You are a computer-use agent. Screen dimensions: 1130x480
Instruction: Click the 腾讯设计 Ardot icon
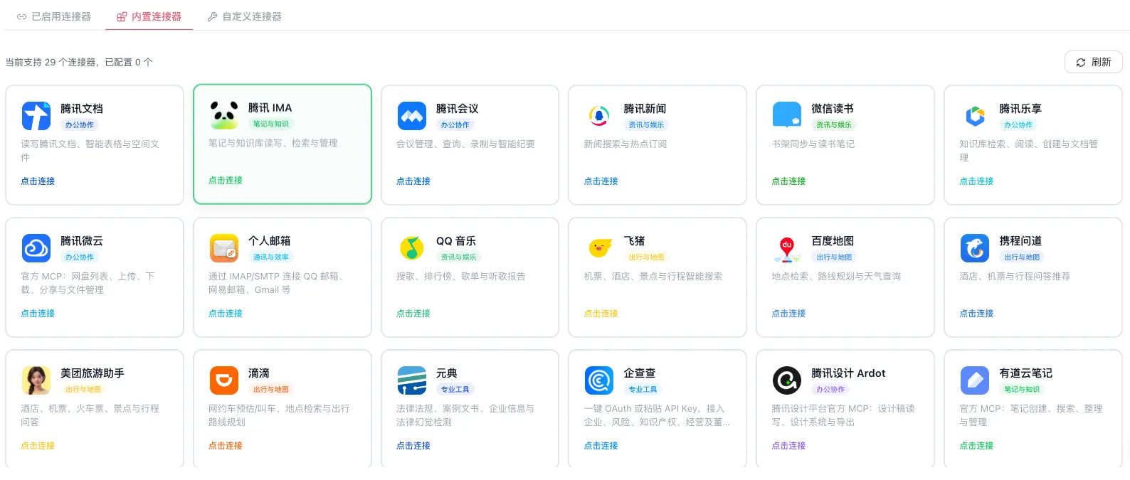pyautogui.click(x=787, y=380)
